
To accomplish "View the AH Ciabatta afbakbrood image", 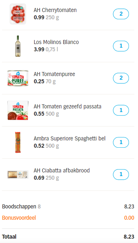I will pyautogui.click(x=18, y=175).
